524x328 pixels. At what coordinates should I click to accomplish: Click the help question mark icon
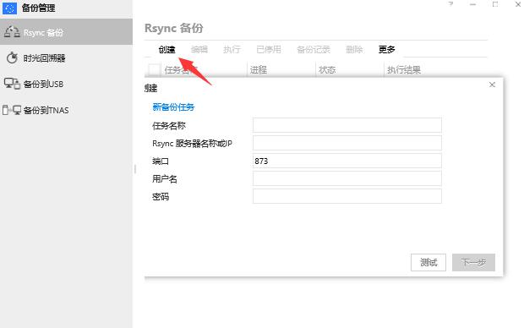coord(450,4)
